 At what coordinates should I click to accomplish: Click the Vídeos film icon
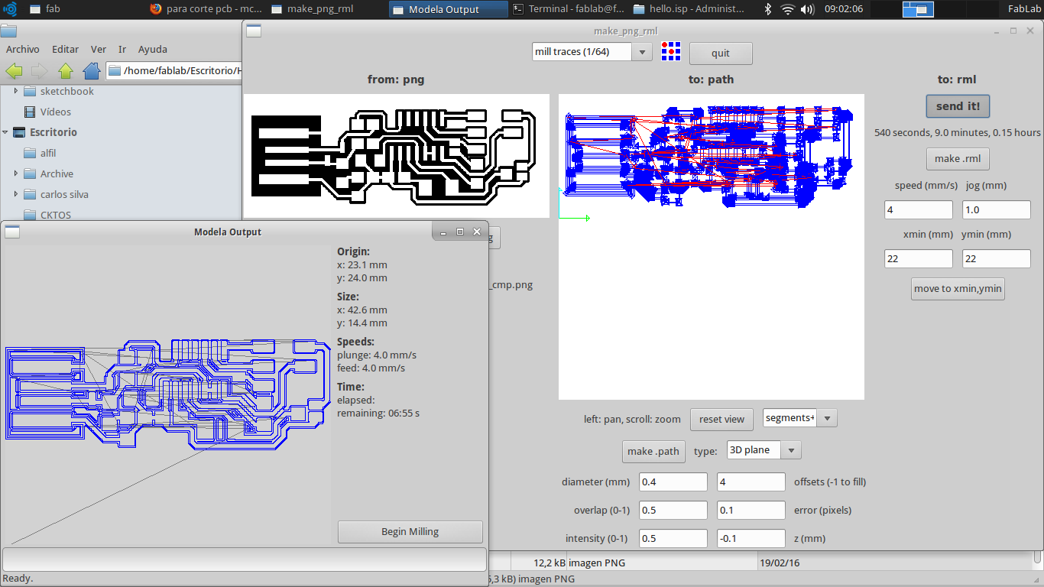click(x=30, y=112)
